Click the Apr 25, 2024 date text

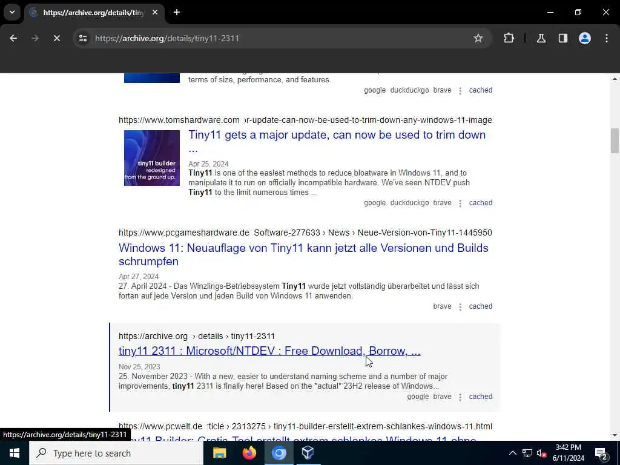(x=208, y=163)
